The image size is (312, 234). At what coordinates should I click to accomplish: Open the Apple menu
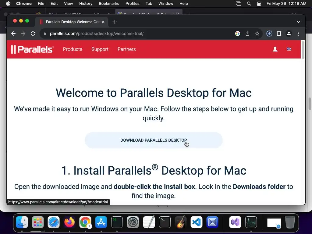tap(8, 4)
